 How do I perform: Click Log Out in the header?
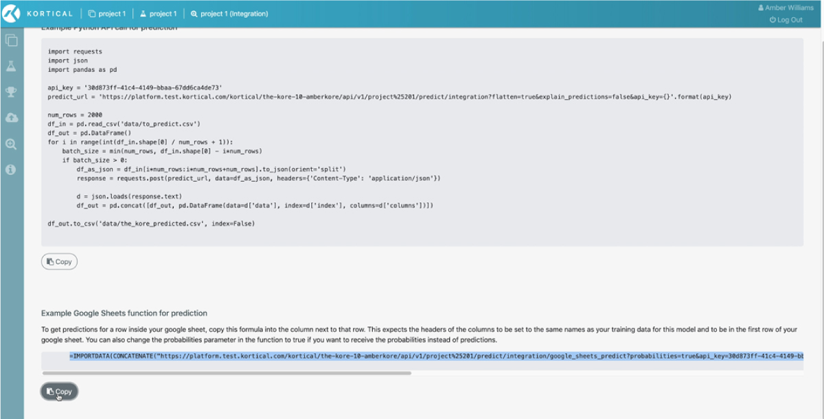coord(786,20)
